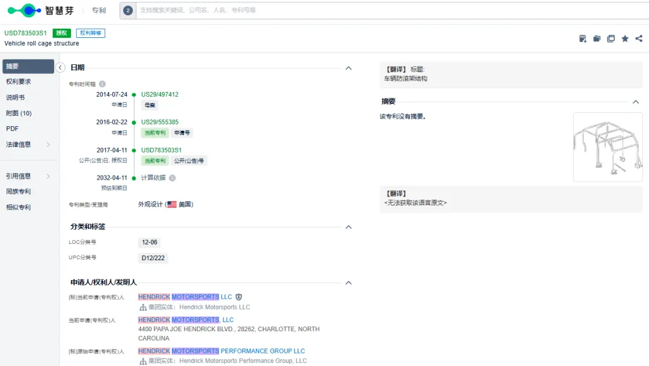
Task: Open the 引用信息 sidebar item
Action: (x=18, y=176)
